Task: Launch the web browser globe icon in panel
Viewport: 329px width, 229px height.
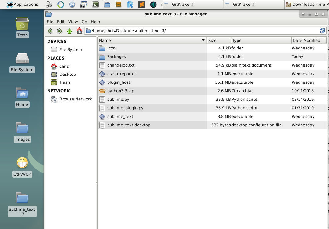Action: pyautogui.click(x=72, y=4)
